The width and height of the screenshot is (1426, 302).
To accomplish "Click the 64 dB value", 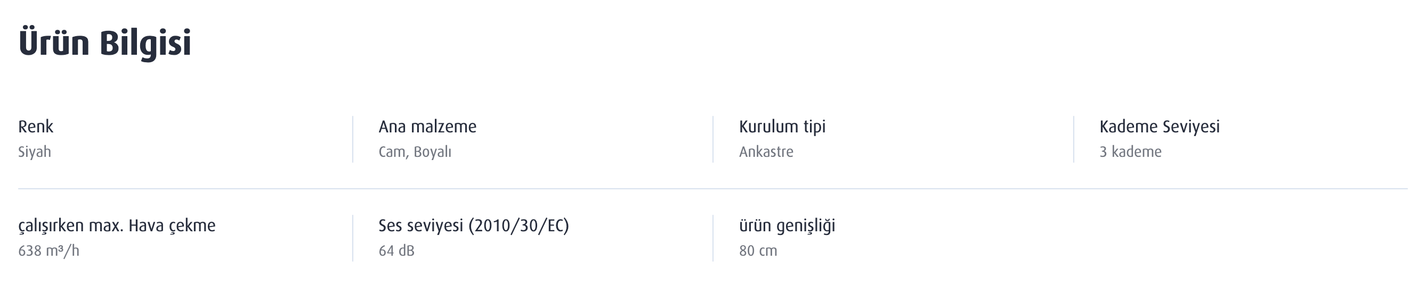I will (x=396, y=250).
